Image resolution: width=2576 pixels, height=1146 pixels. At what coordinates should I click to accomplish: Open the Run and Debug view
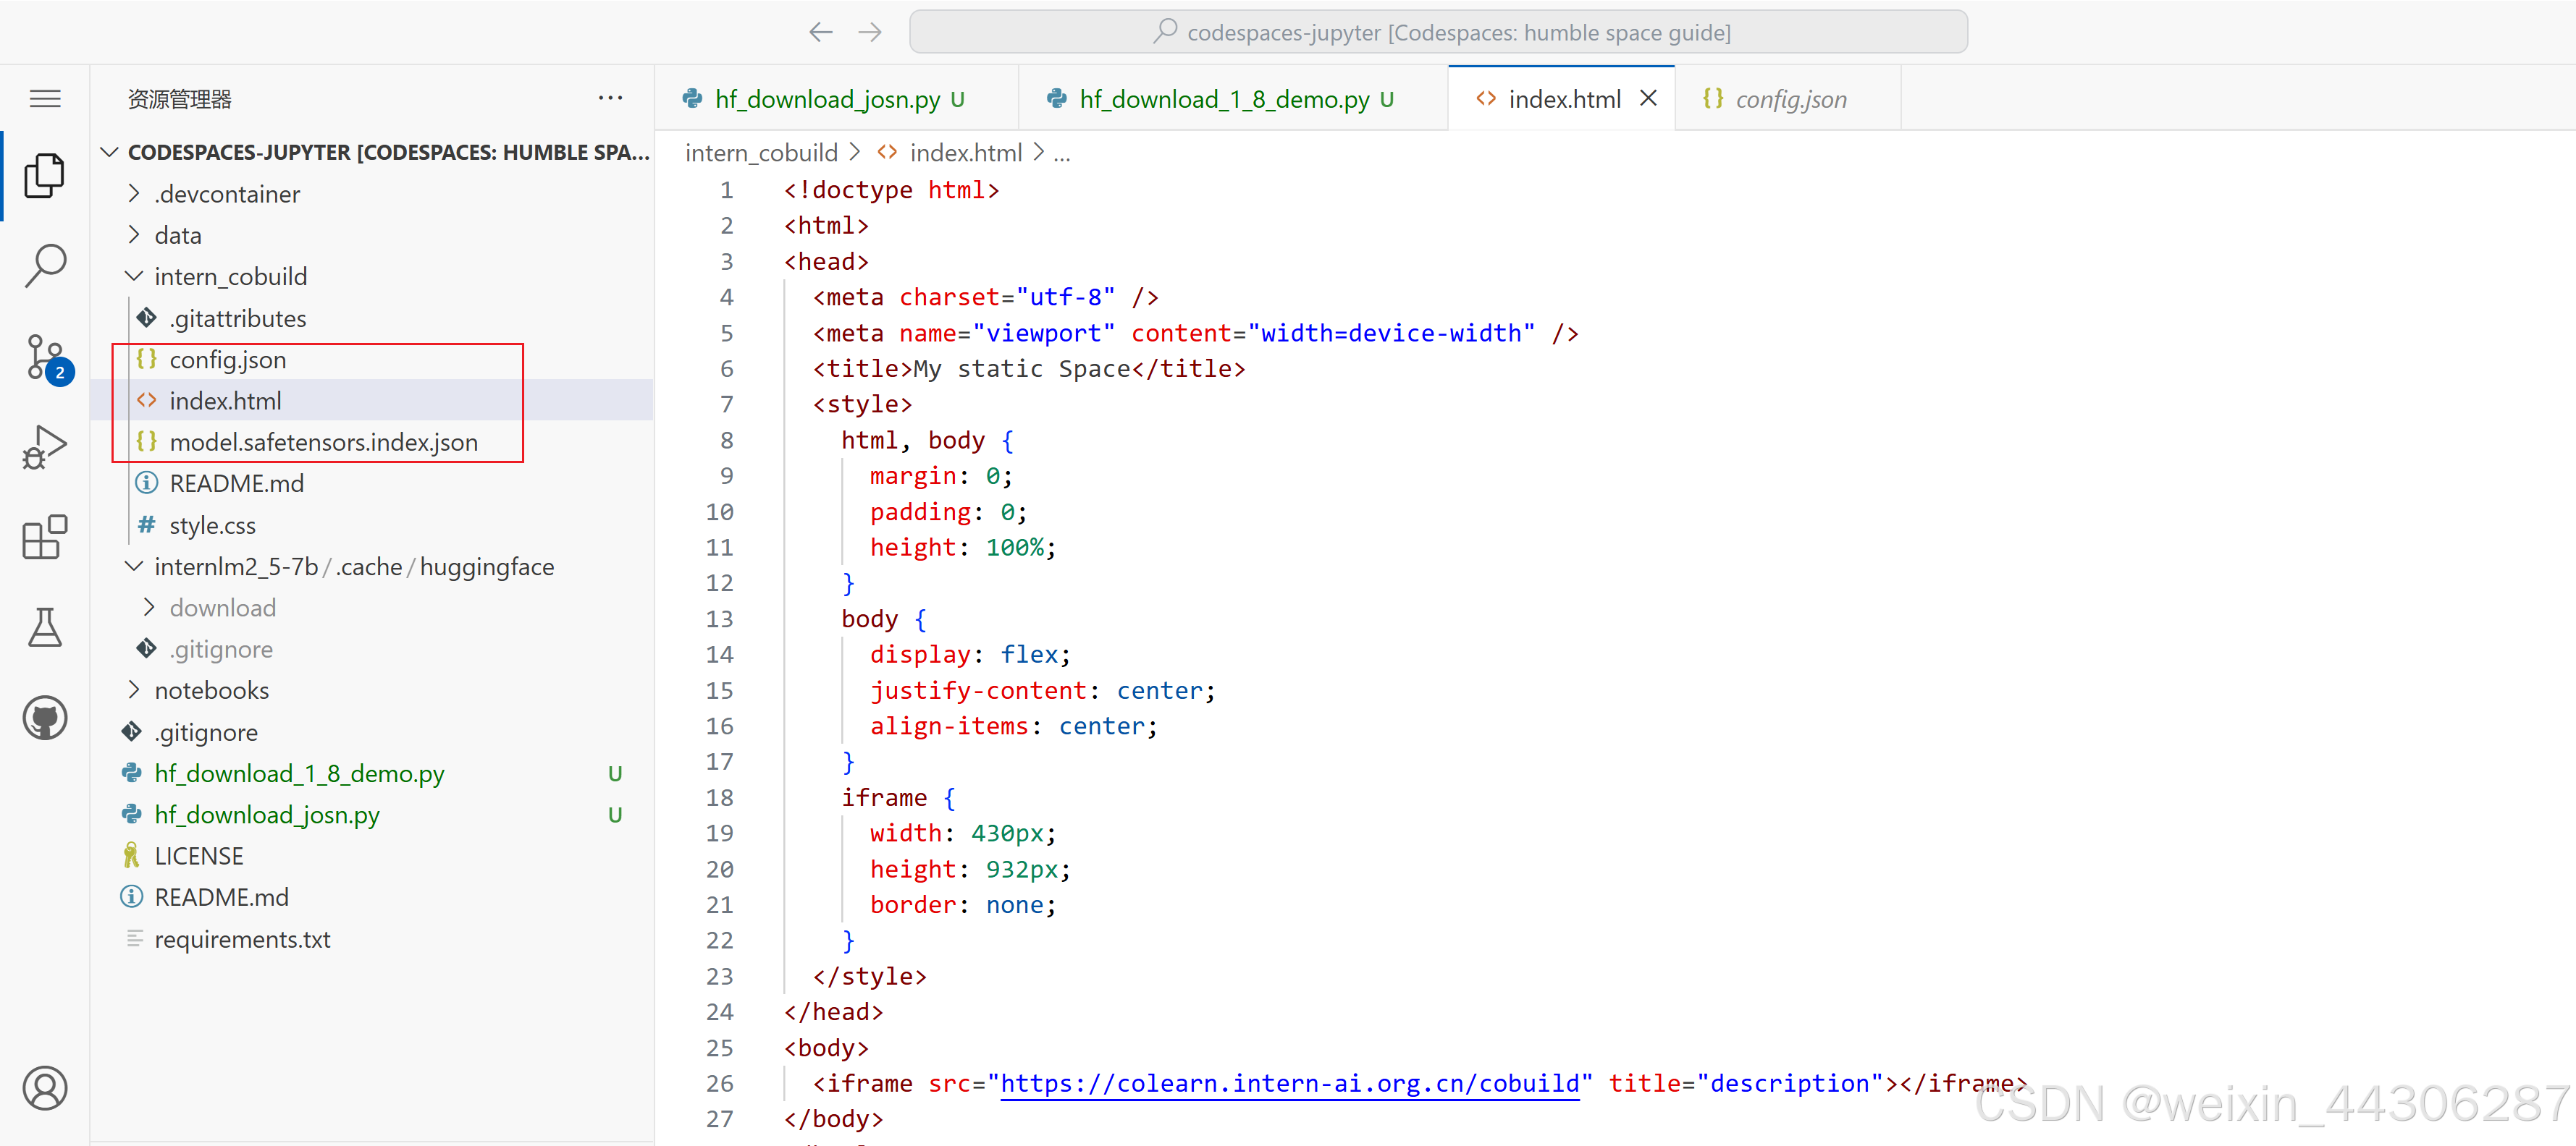point(45,446)
